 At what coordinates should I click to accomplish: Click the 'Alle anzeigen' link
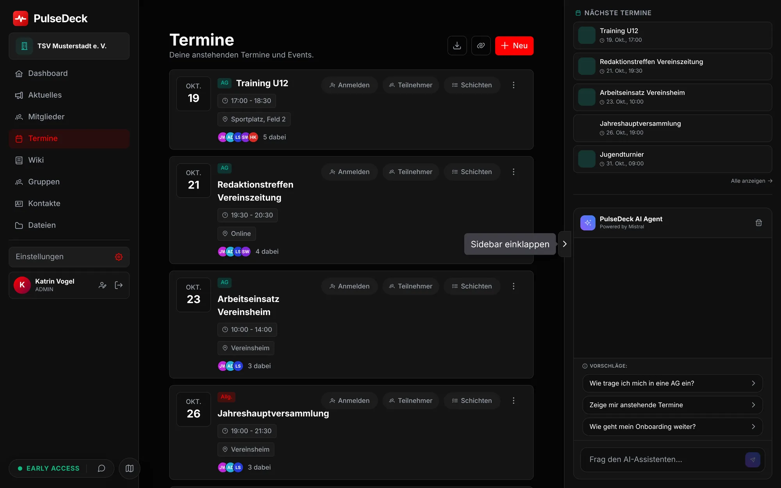751,181
